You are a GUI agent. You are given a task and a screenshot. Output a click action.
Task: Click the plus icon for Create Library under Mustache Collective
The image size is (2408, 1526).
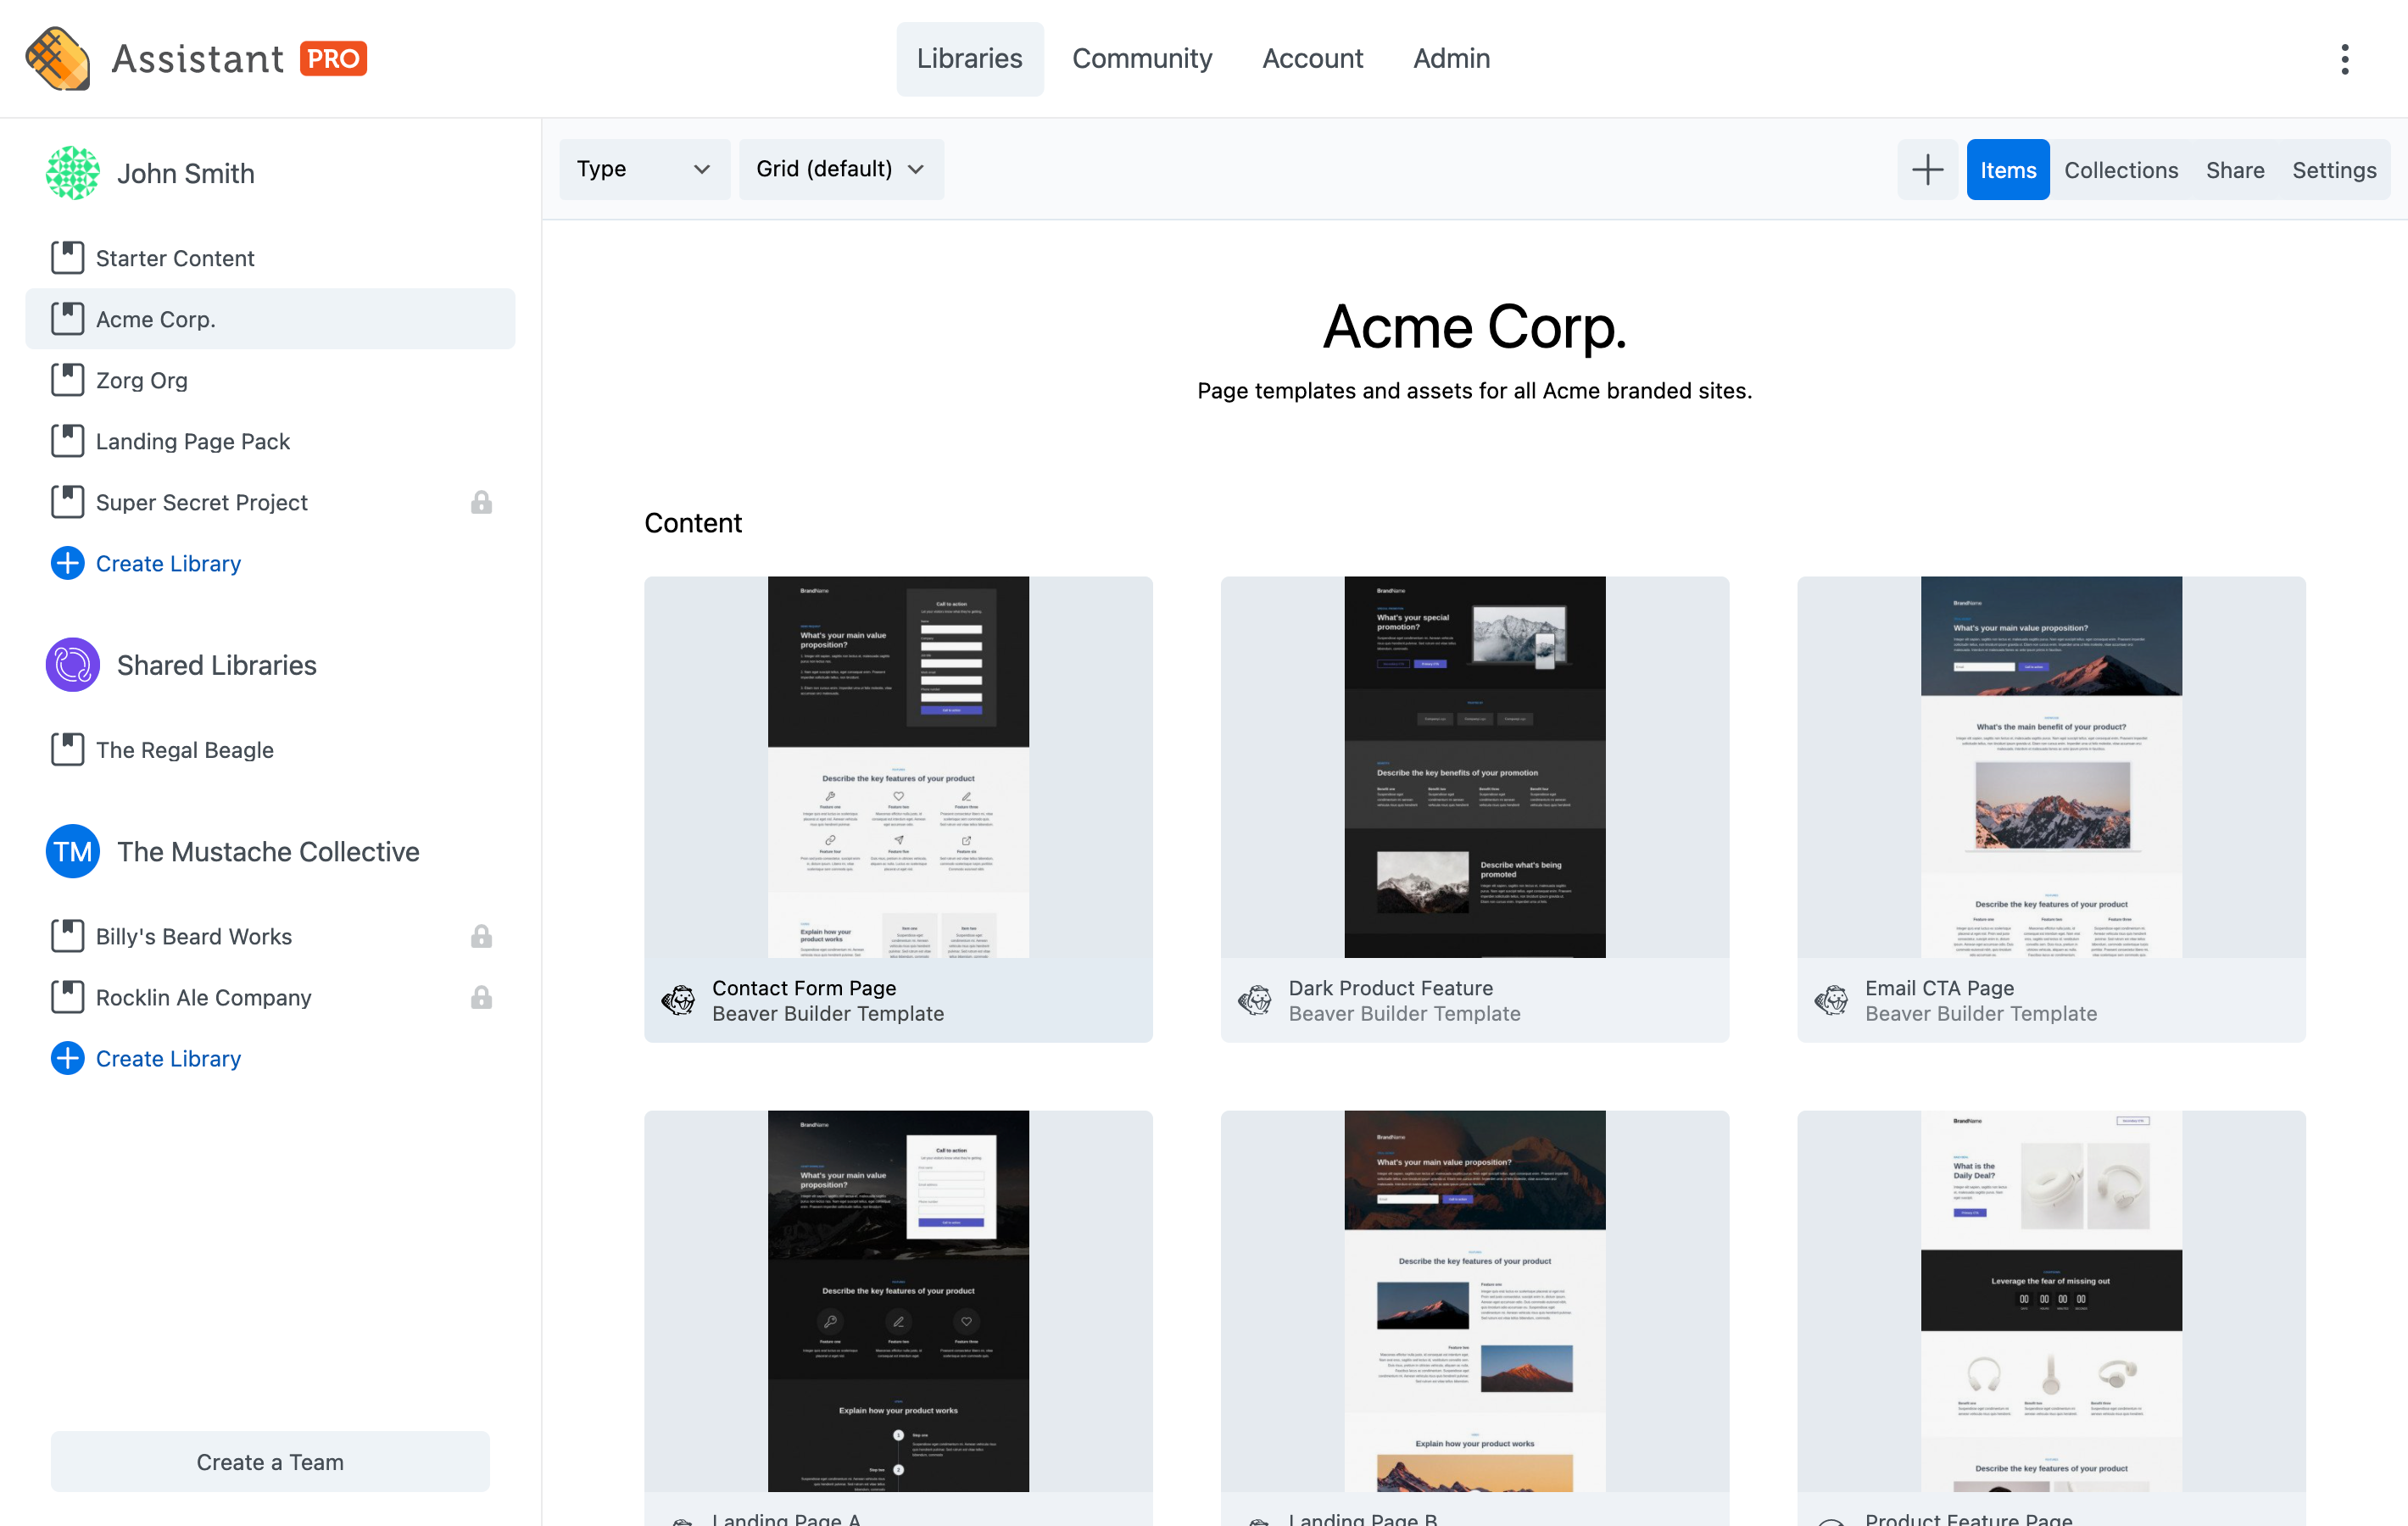click(67, 1058)
